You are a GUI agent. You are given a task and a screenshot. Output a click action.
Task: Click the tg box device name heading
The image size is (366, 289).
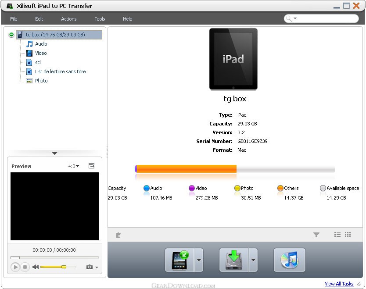[235, 99]
